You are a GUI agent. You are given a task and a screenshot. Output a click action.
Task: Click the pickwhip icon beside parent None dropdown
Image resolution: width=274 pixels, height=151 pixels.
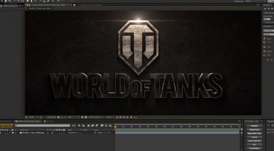pyautogui.click(x=95, y=133)
